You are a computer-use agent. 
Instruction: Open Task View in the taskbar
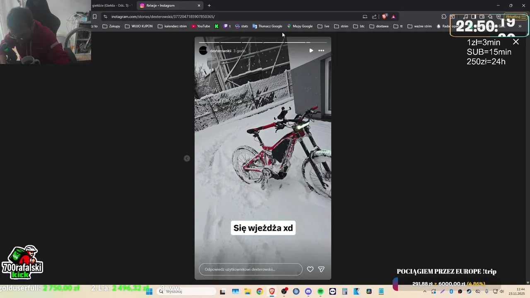[222, 291]
